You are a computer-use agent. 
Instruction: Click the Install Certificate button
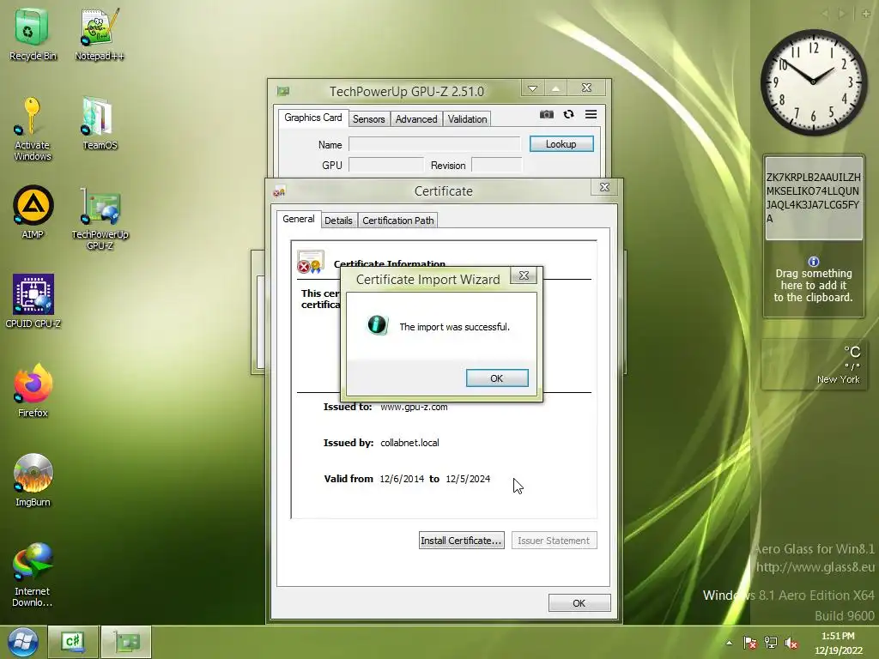click(461, 541)
